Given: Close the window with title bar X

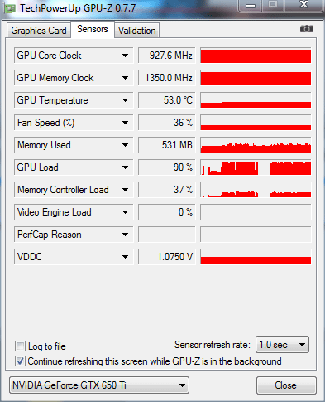Looking at the screenshot, I should [x=303, y=5].
